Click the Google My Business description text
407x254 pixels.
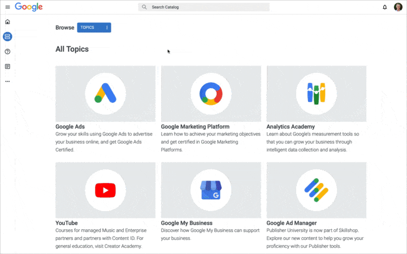click(210, 234)
